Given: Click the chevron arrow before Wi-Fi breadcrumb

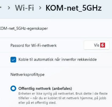Looking at the screenshot, I should pyautogui.click(x=9, y=8).
